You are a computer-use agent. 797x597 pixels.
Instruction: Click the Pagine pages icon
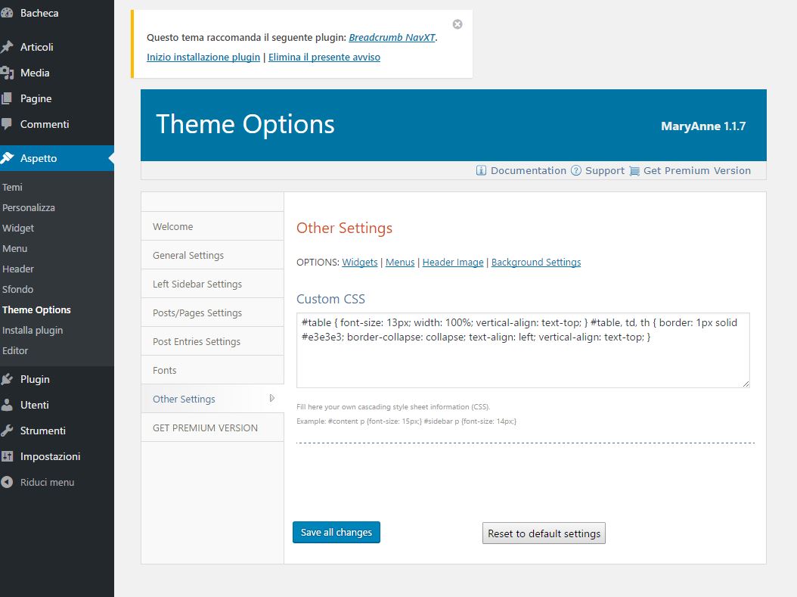7,98
